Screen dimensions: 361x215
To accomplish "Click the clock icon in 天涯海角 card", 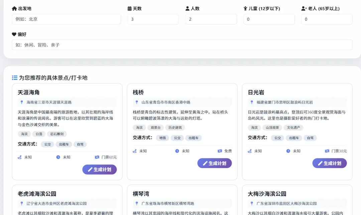I will 58,157.
